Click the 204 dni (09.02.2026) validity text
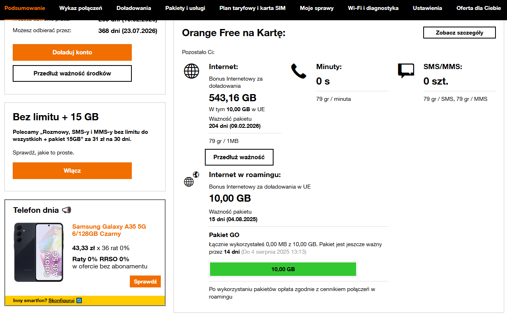 [x=235, y=126]
